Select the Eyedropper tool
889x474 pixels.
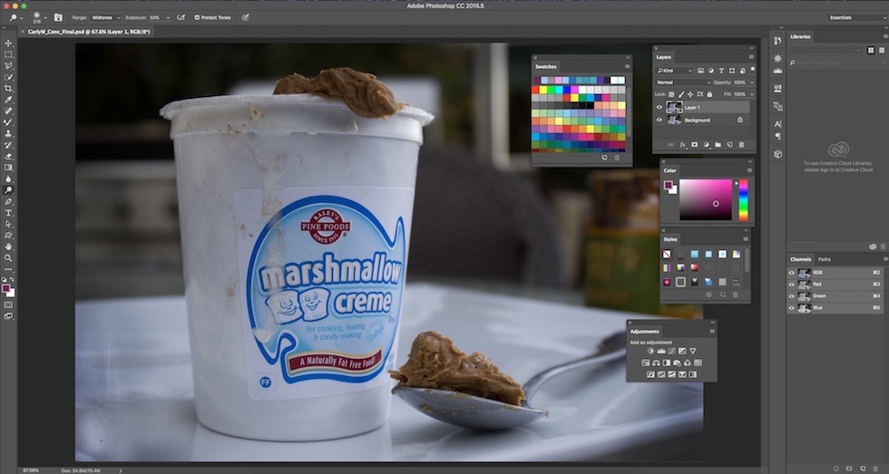pyautogui.click(x=8, y=100)
